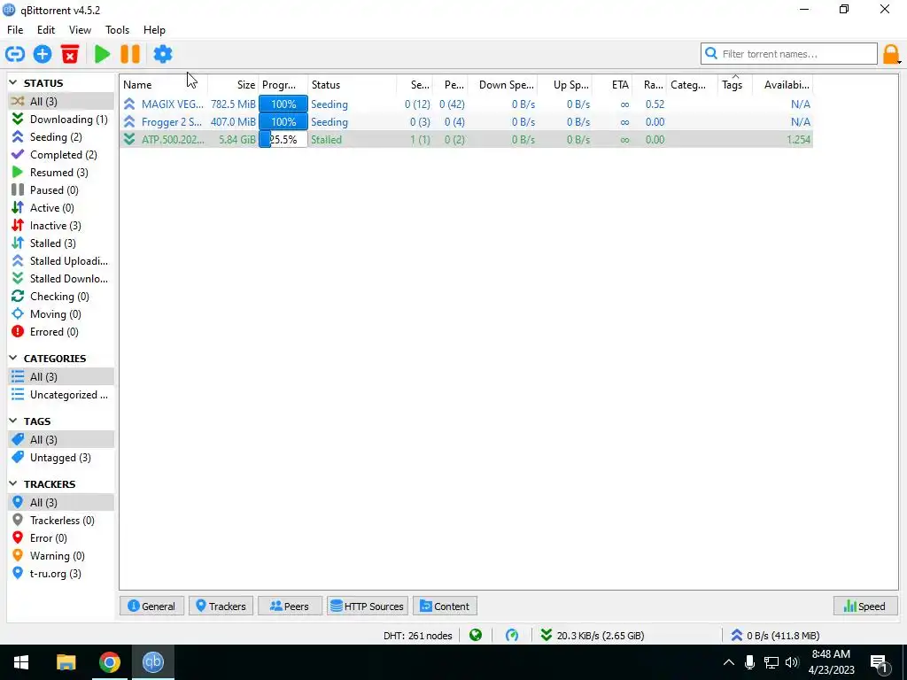The height and width of the screenshot is (680, 907).
Task: Click the green connection status globe icon
Action: point(476,636)
